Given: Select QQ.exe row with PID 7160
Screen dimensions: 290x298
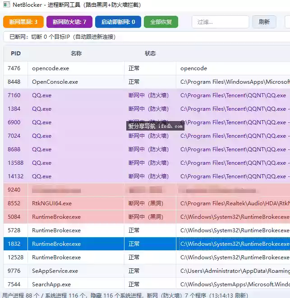Looking at the screenshot, I should [147, 95].
